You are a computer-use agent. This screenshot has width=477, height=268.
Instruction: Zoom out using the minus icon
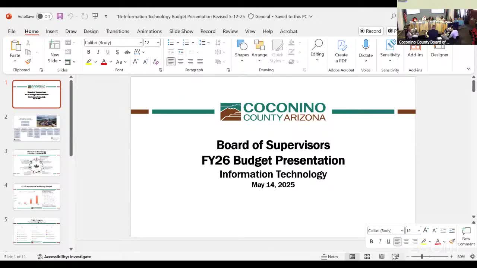tap(407, 256)
